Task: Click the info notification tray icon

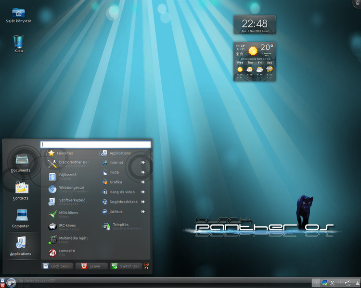Action: point(316,283)
